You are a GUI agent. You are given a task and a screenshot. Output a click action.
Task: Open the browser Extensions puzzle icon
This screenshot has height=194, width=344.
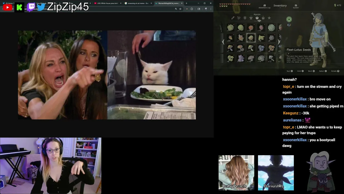[x=192, y=9]
